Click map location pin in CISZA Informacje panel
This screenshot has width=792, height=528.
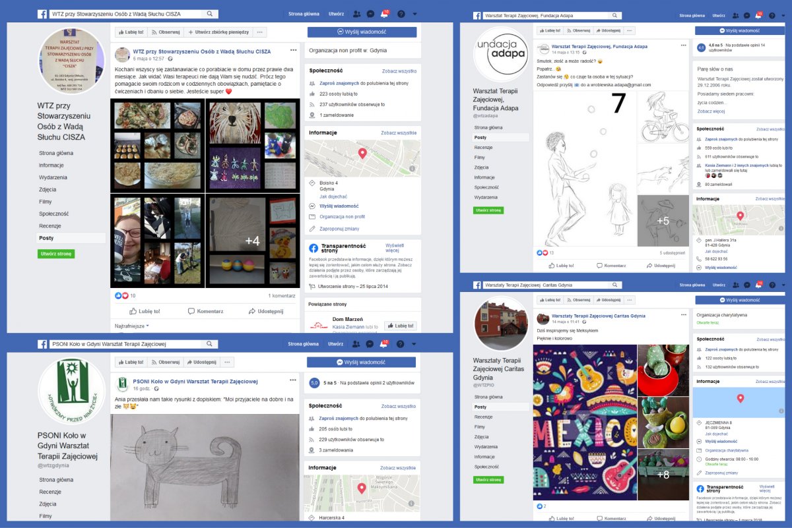click(362, 154)
